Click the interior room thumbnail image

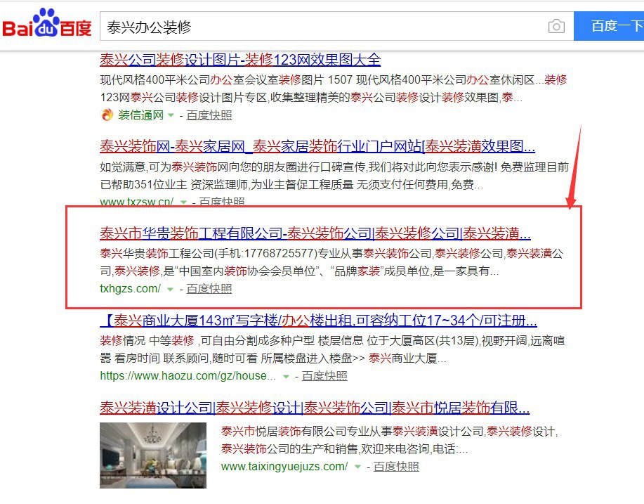click(x=153, y=455)
